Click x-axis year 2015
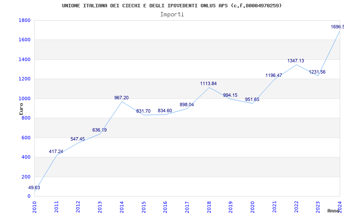Image resolution: width=344 pixels, height=215 pixels. (x=144, y=207)
